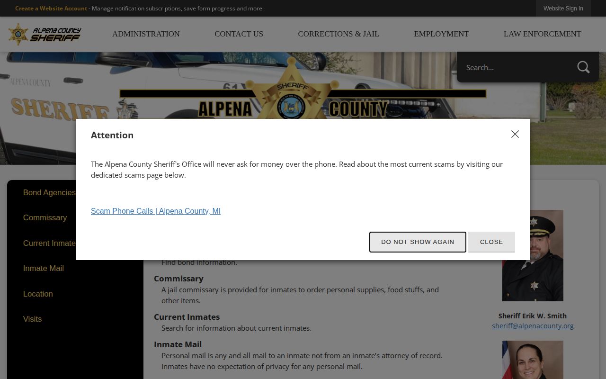Viewport: 606px width, 379px height.
Task: Open the Administration menu
Action: [x=146, y=34]
